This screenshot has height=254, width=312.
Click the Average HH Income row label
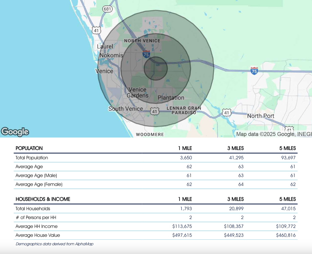[x=37, y=226]
